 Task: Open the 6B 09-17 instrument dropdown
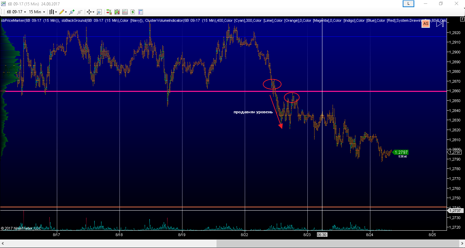(16, 12)
